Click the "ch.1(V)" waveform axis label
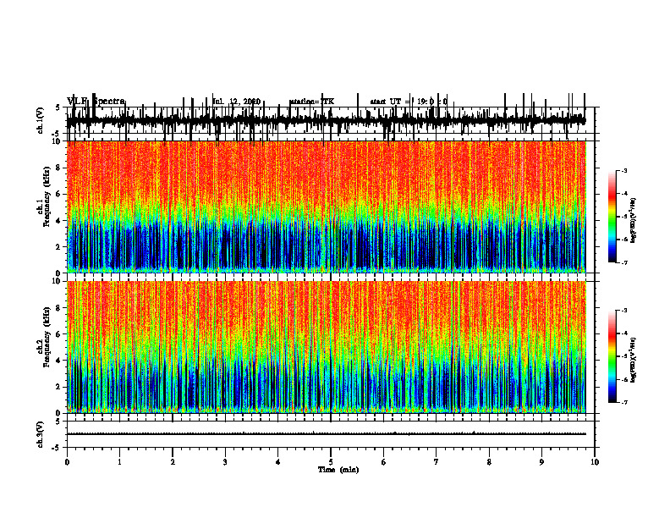 (x=40, y=120)
